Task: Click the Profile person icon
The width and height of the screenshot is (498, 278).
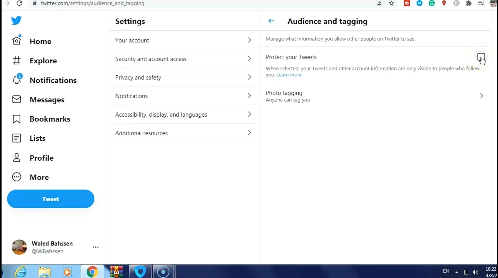Action: click(17, 158)
